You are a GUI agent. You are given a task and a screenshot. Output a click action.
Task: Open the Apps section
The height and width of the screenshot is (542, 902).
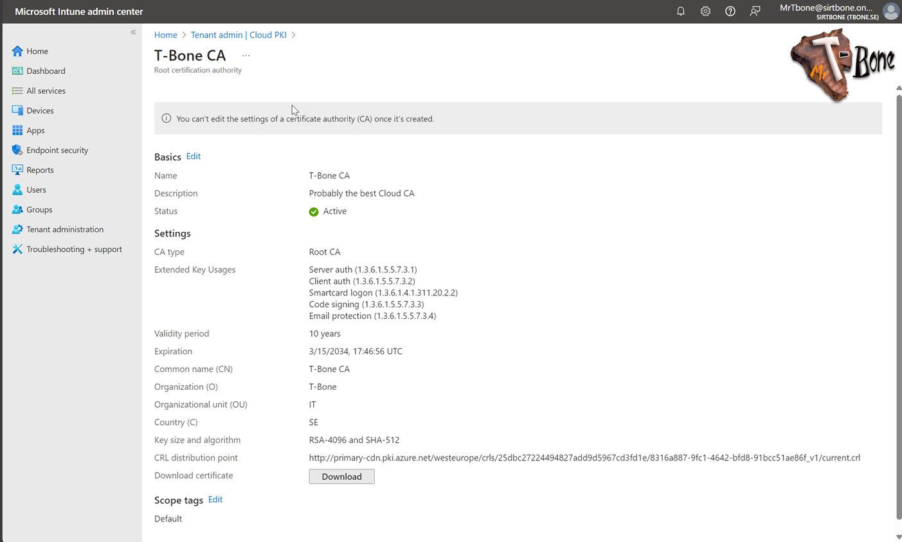[37, 130]
